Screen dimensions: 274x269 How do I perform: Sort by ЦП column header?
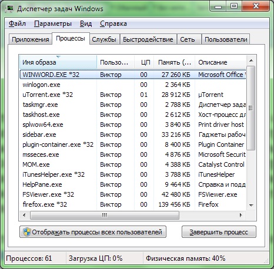(x=144, y=62)
